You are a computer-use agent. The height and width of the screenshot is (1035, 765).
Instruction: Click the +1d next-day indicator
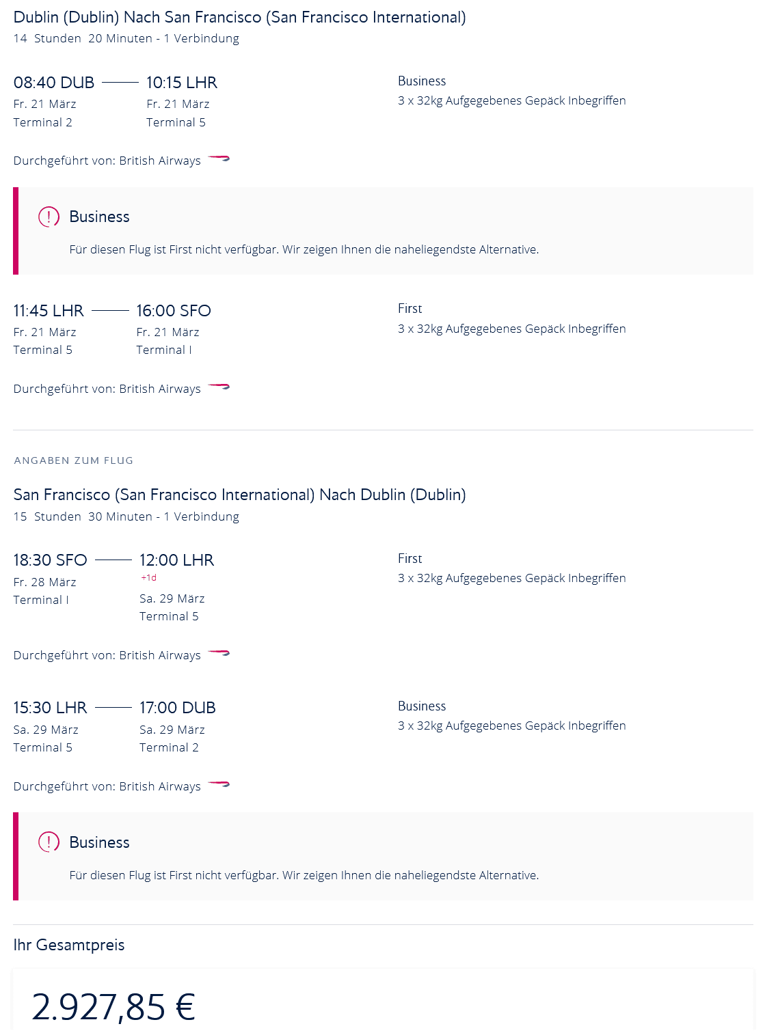149,578
